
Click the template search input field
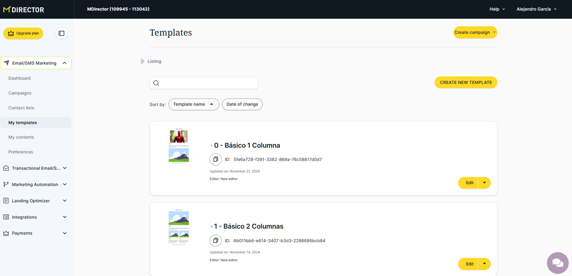208,83
